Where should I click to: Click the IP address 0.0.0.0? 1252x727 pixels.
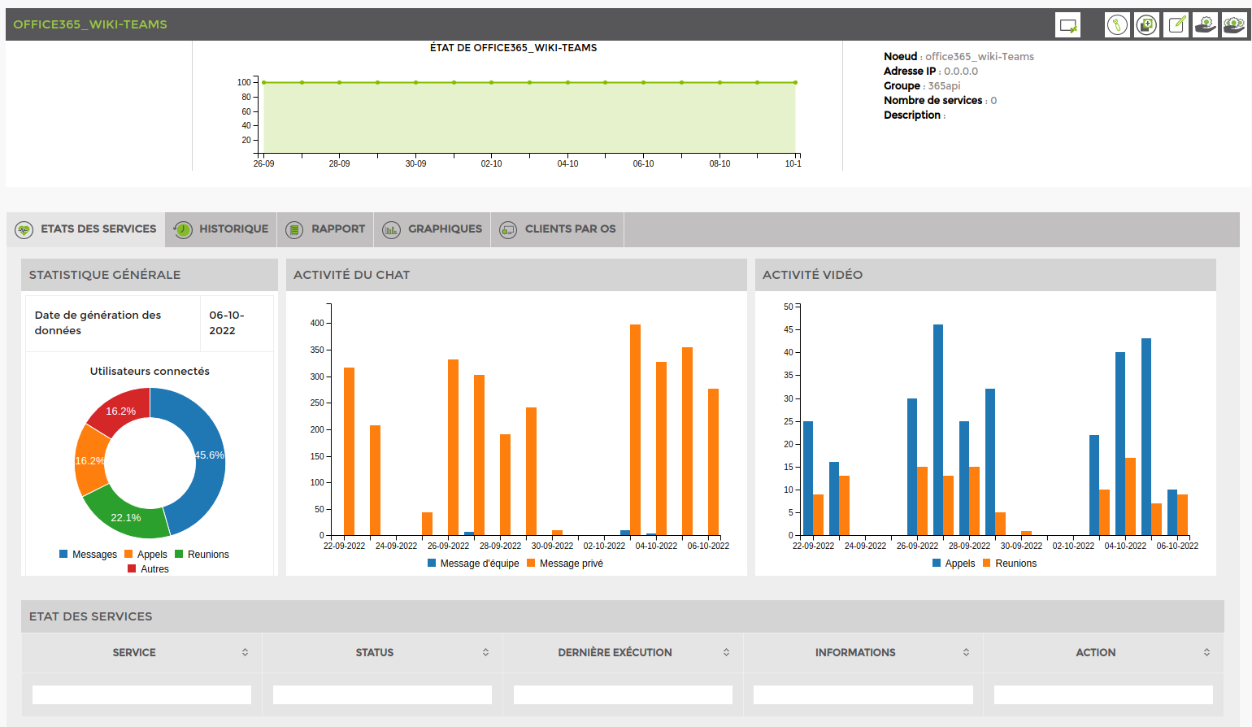(961, 72)
